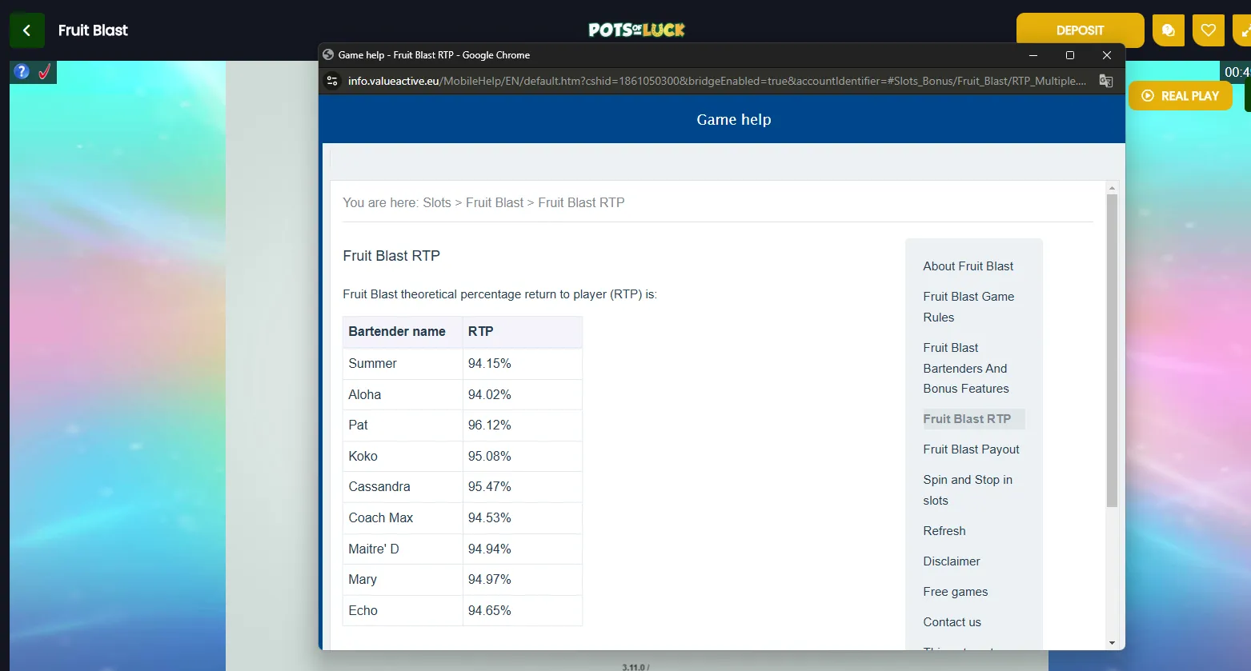Click the help page vertical scrollbar thumb
This screenshot has height=671, width=1251.
[1112, 350]
